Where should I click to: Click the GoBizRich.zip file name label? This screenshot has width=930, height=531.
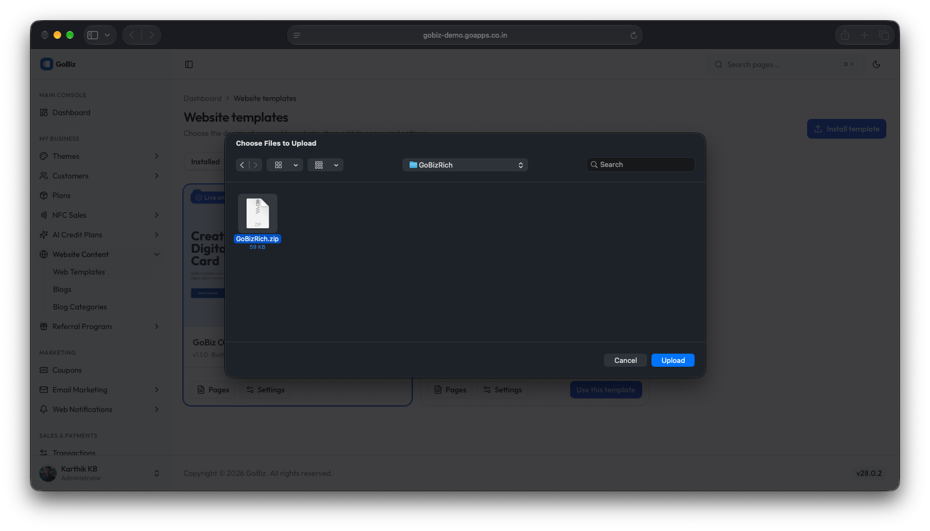pos(257,239)
